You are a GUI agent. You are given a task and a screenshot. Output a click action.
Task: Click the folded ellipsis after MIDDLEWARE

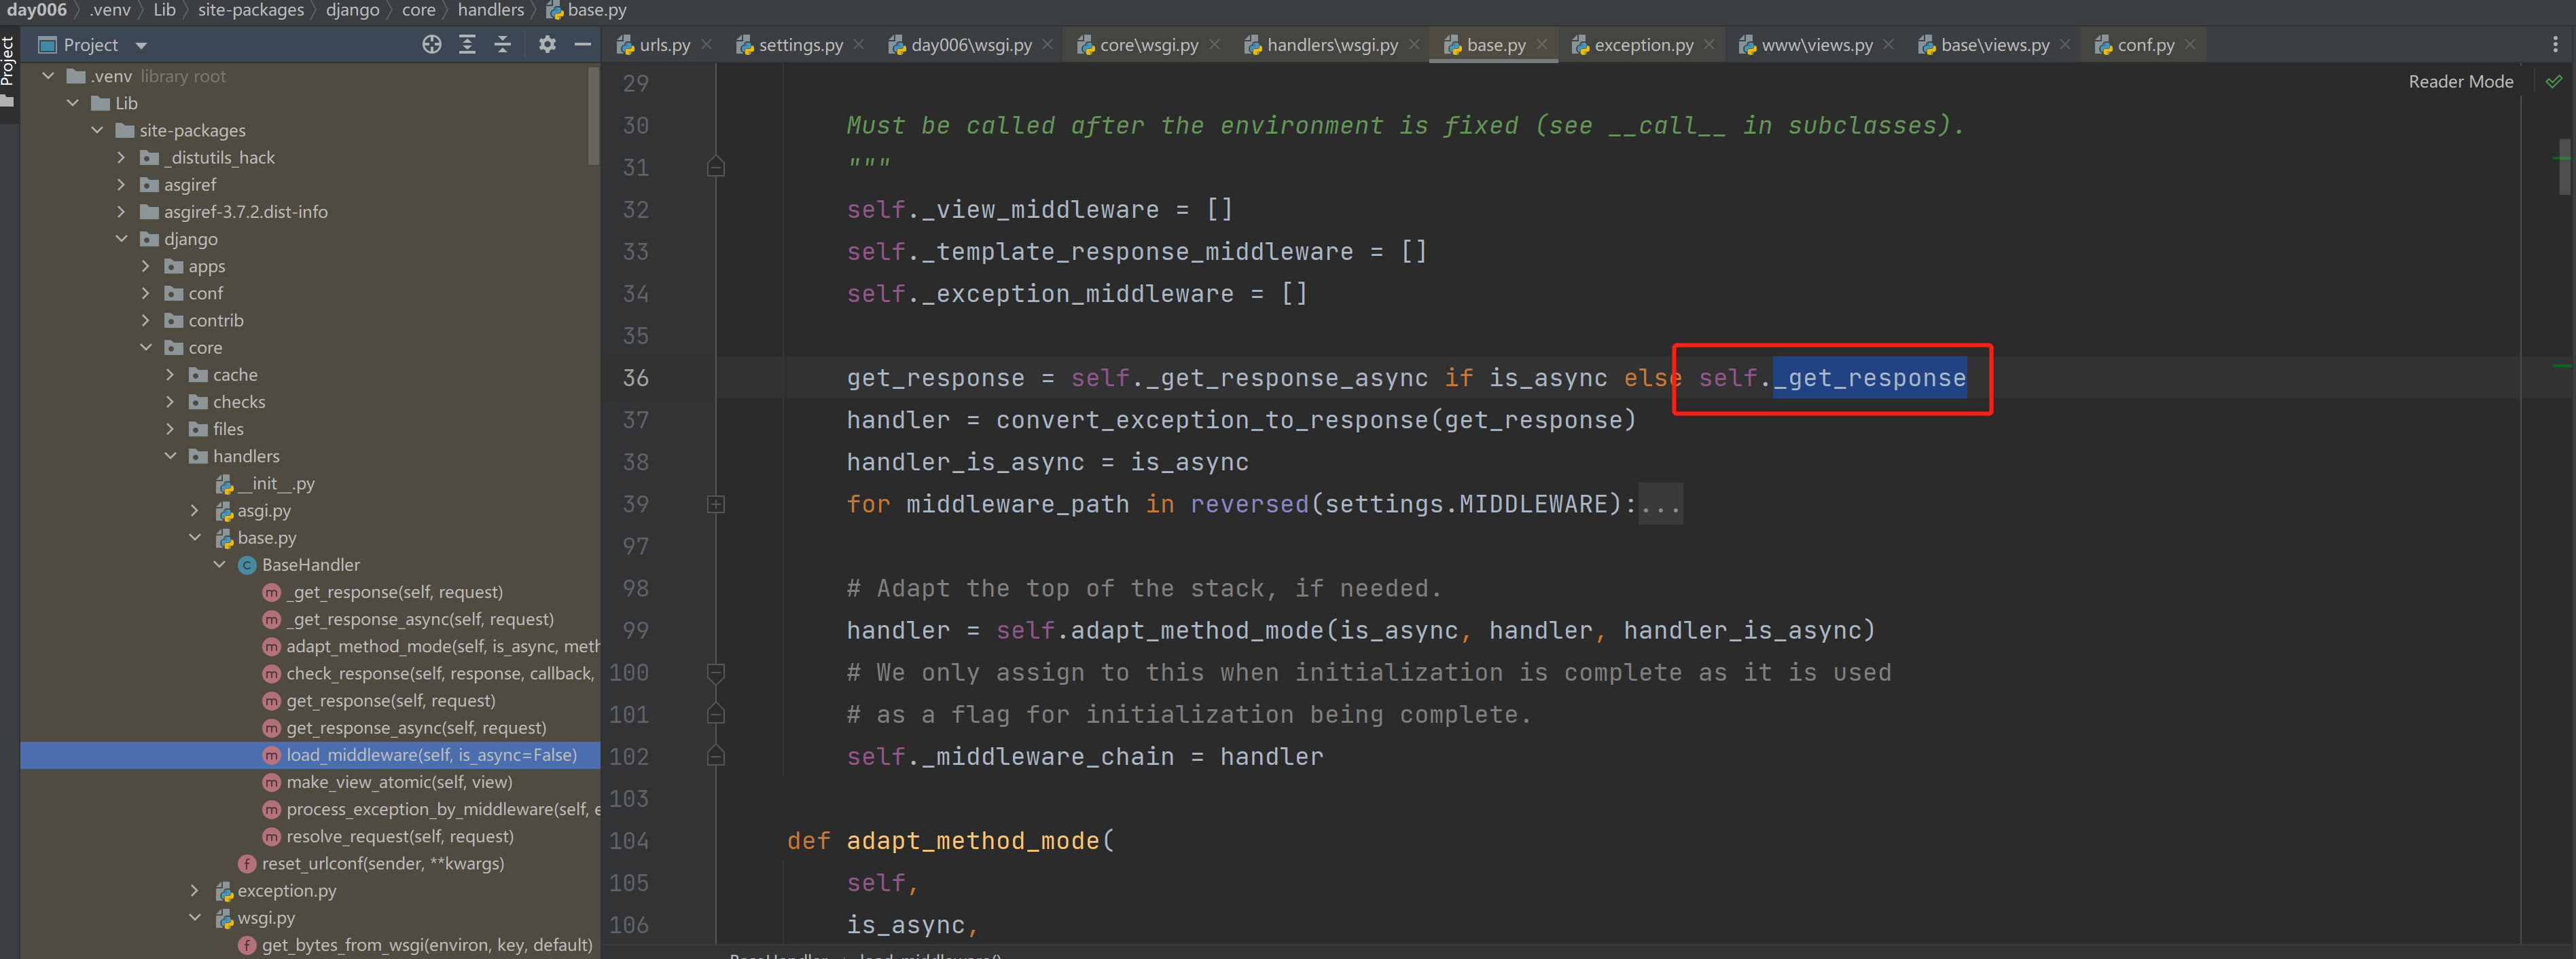coord(1661,504)
